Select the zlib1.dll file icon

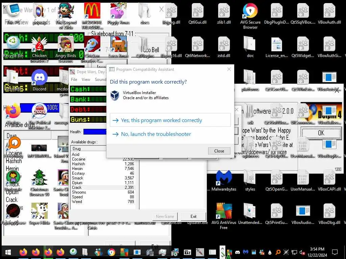(224, 13)
